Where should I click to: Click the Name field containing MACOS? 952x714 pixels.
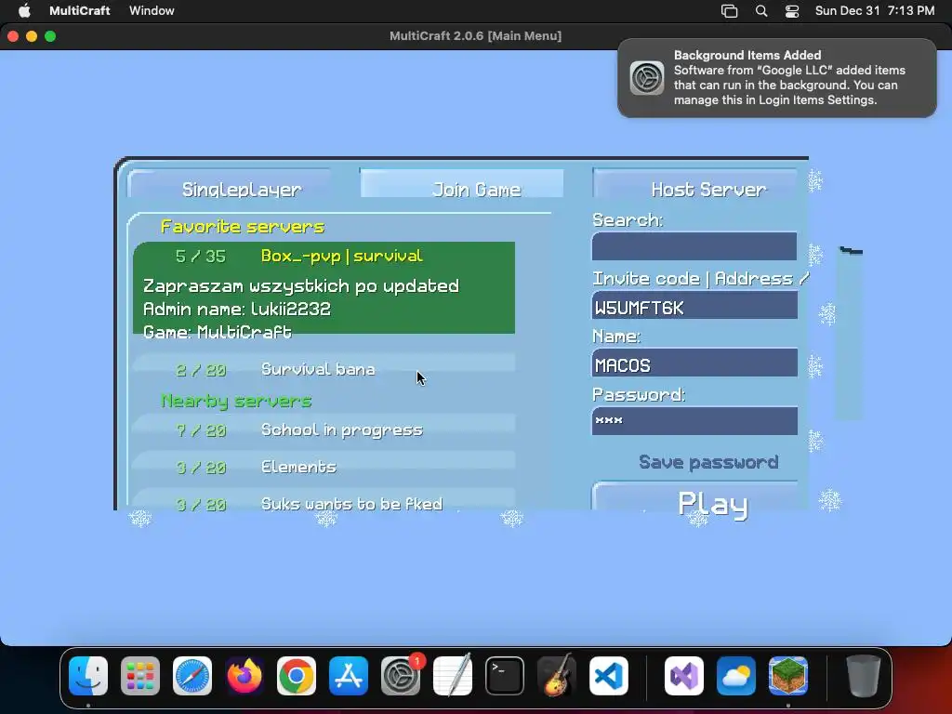(x=694, y=363)
